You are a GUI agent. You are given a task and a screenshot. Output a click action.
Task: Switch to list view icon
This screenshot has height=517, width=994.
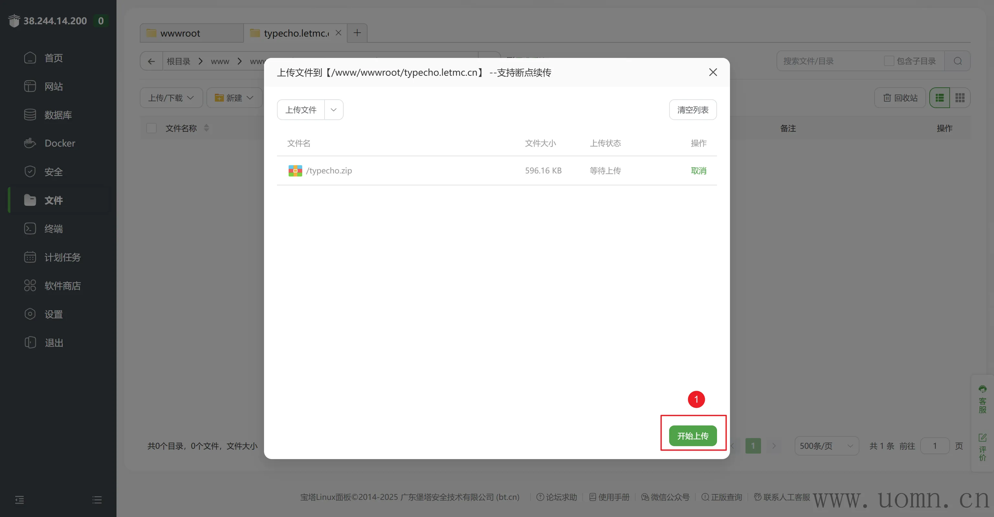939,98
